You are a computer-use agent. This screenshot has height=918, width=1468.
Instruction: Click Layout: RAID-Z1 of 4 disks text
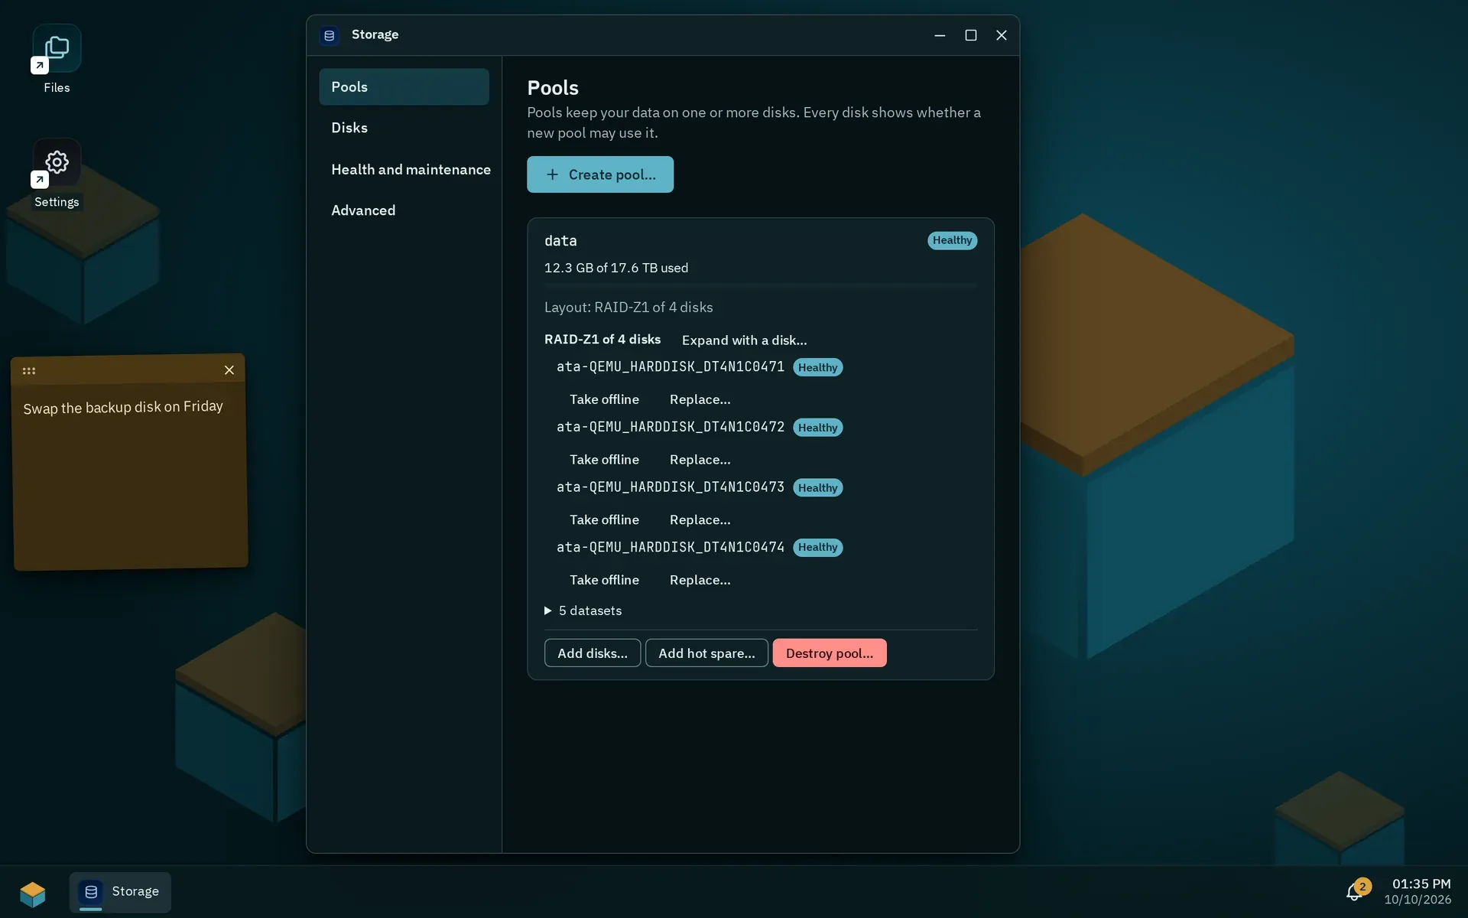tap(628, 308)
